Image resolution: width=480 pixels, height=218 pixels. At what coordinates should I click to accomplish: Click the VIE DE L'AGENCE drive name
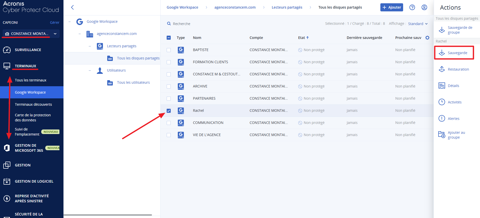pyautogui.click(x=207, y=135)
